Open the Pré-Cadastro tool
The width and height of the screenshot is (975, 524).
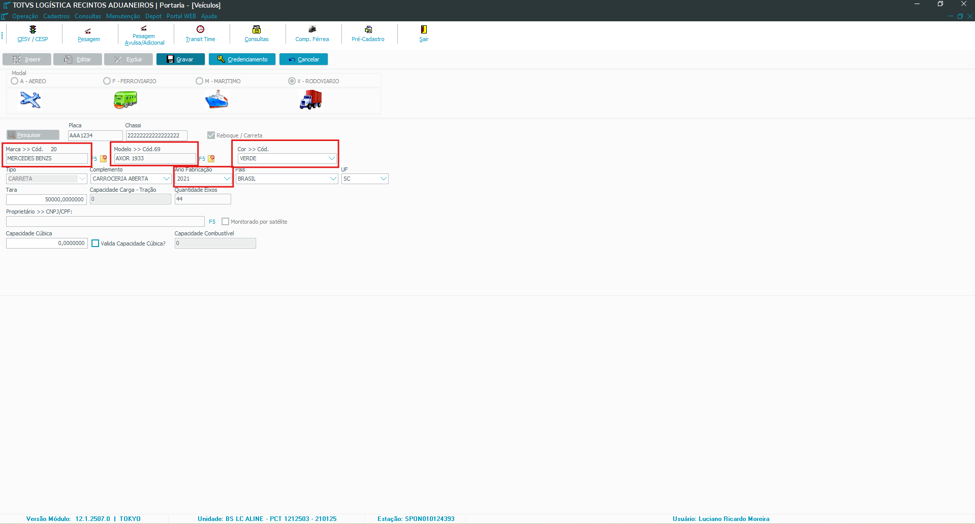368,33
